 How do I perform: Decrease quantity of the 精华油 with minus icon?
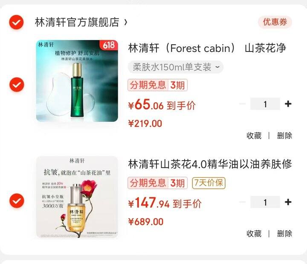(x=242, y=202)
